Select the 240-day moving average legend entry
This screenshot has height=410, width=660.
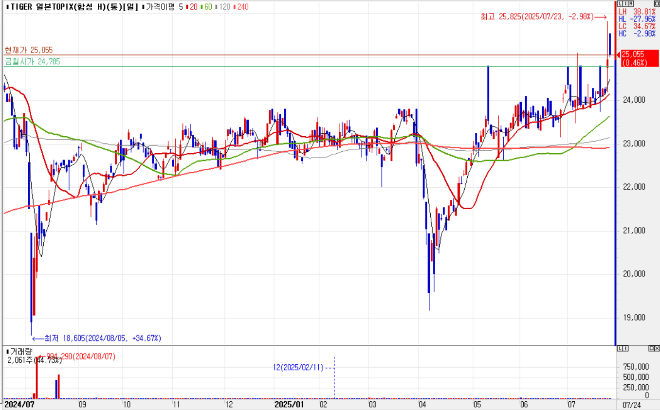click(x=241, y=7)
